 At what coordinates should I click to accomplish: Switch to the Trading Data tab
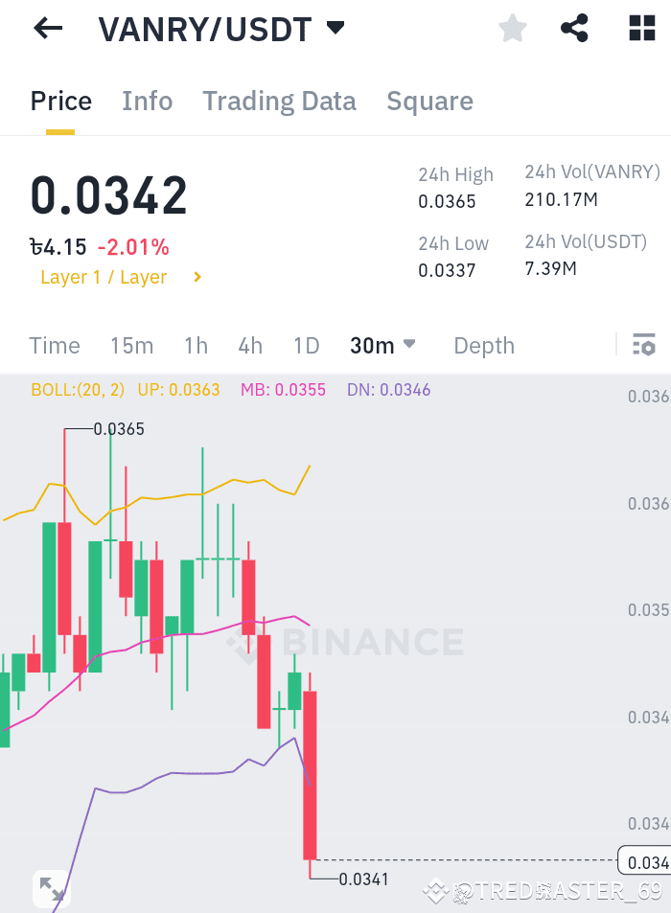(x=279, y=101)
